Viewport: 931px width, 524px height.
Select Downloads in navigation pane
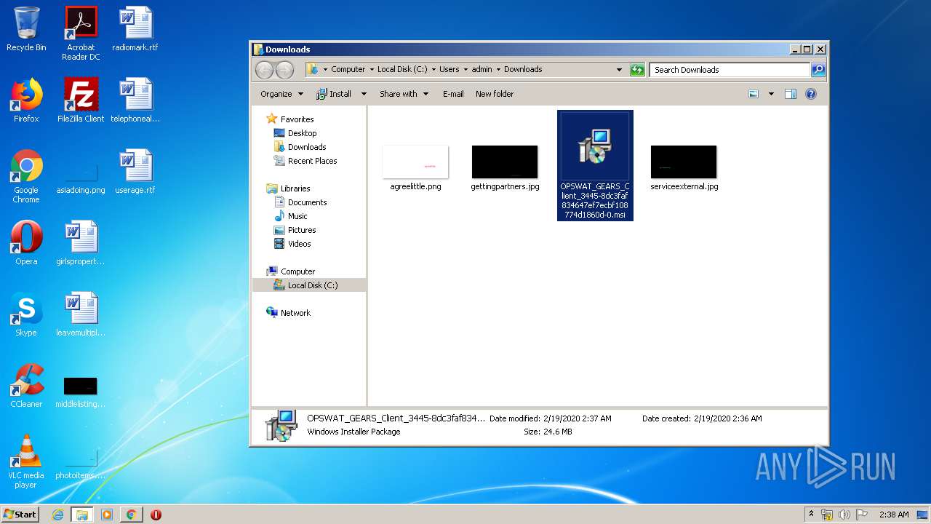(x=300, y=147)
